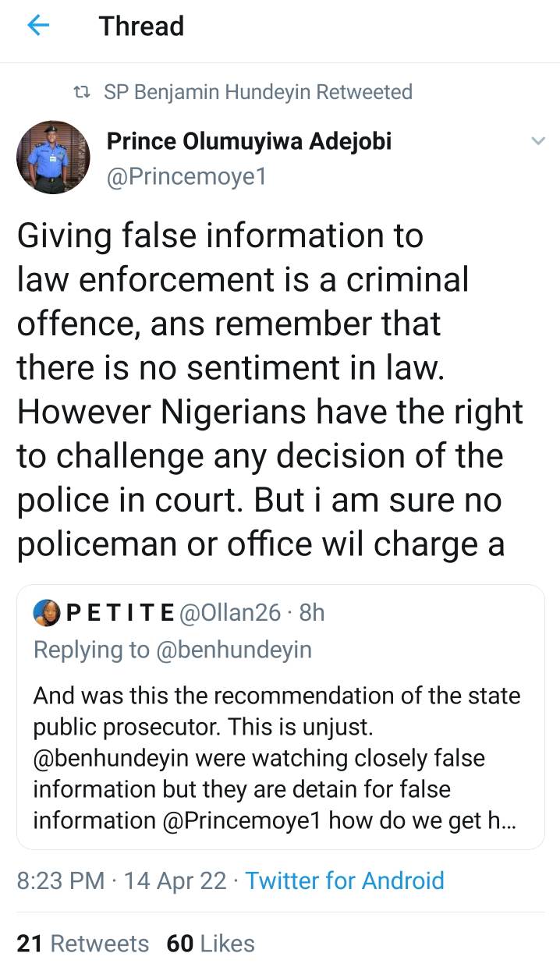
Task: Tap the Thread header title
Action: [141, 27]
